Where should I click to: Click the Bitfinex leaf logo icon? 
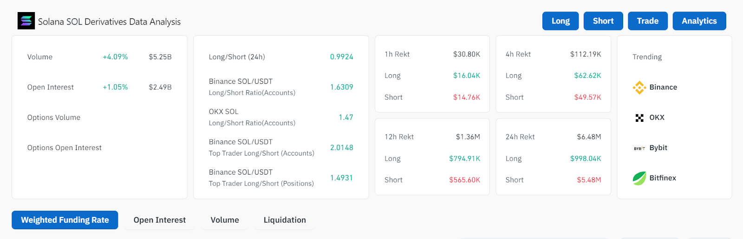[x=639, y=178]
